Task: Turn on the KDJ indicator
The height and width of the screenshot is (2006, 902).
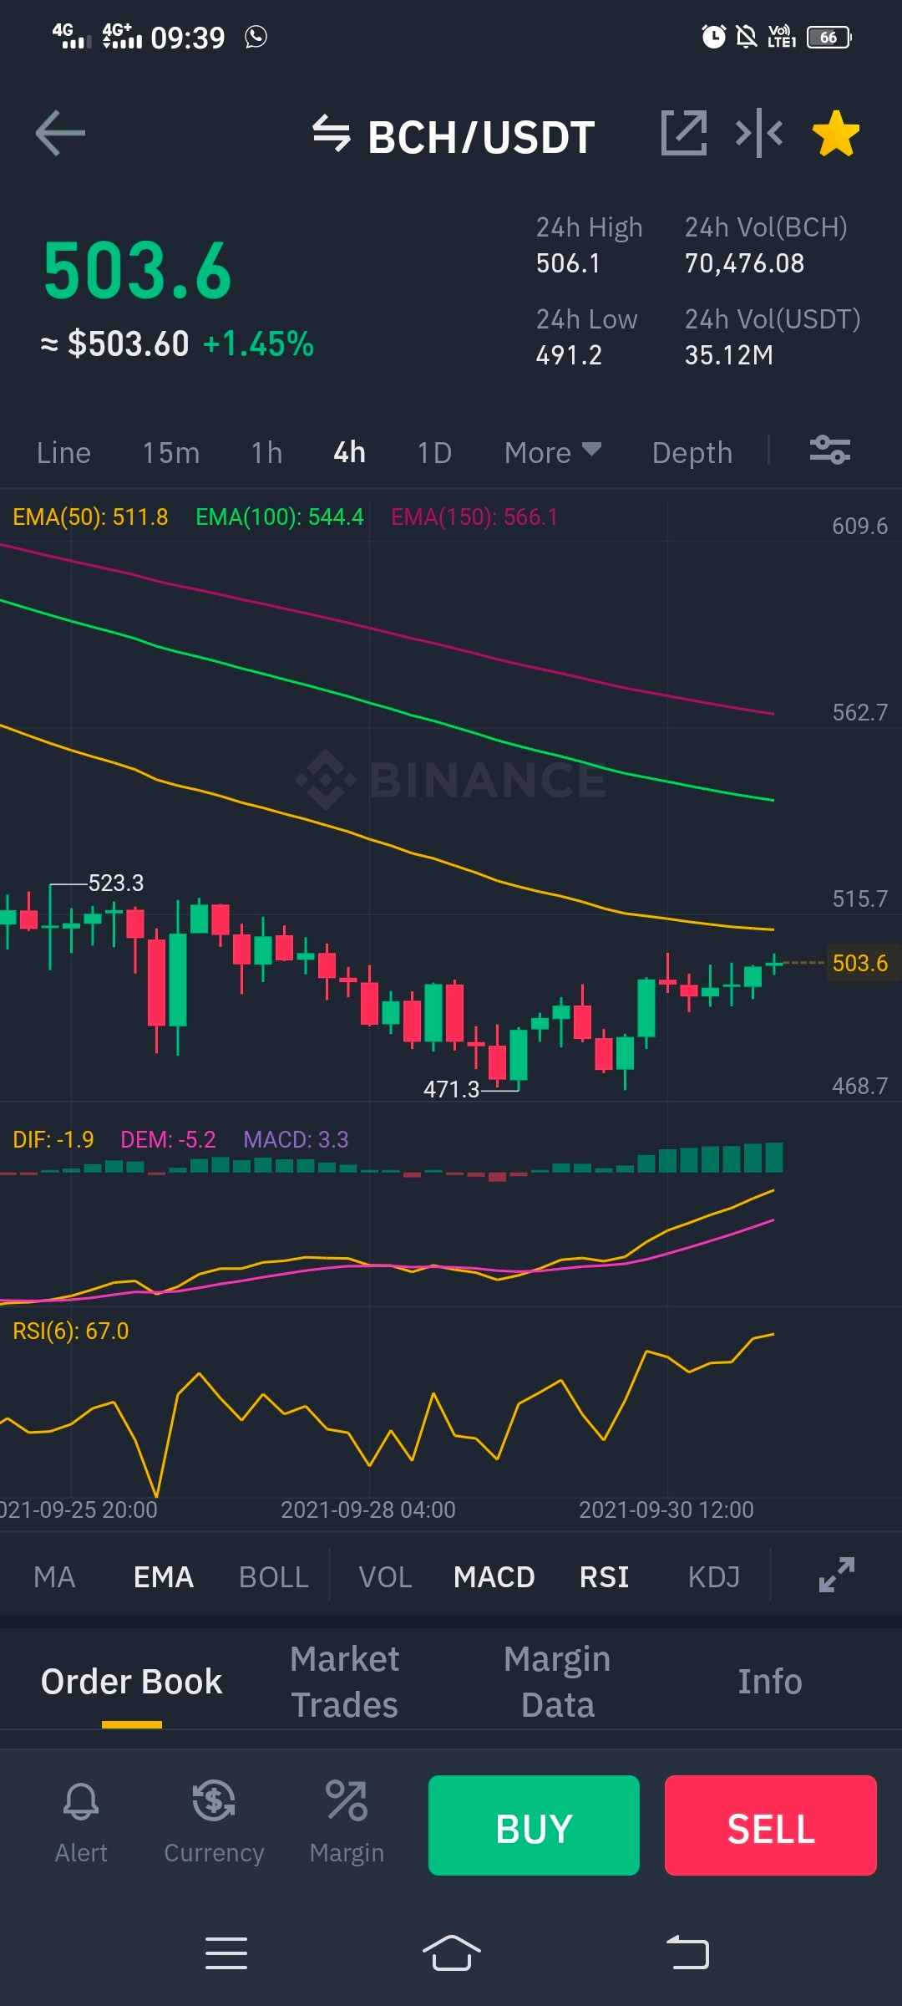Action: (714, 1577)
